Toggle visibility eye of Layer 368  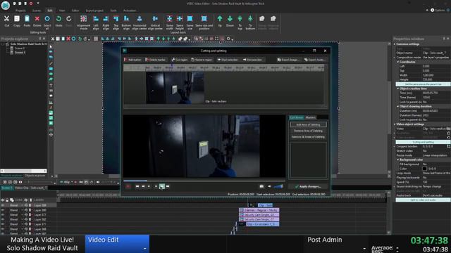[x=3, y=229]
